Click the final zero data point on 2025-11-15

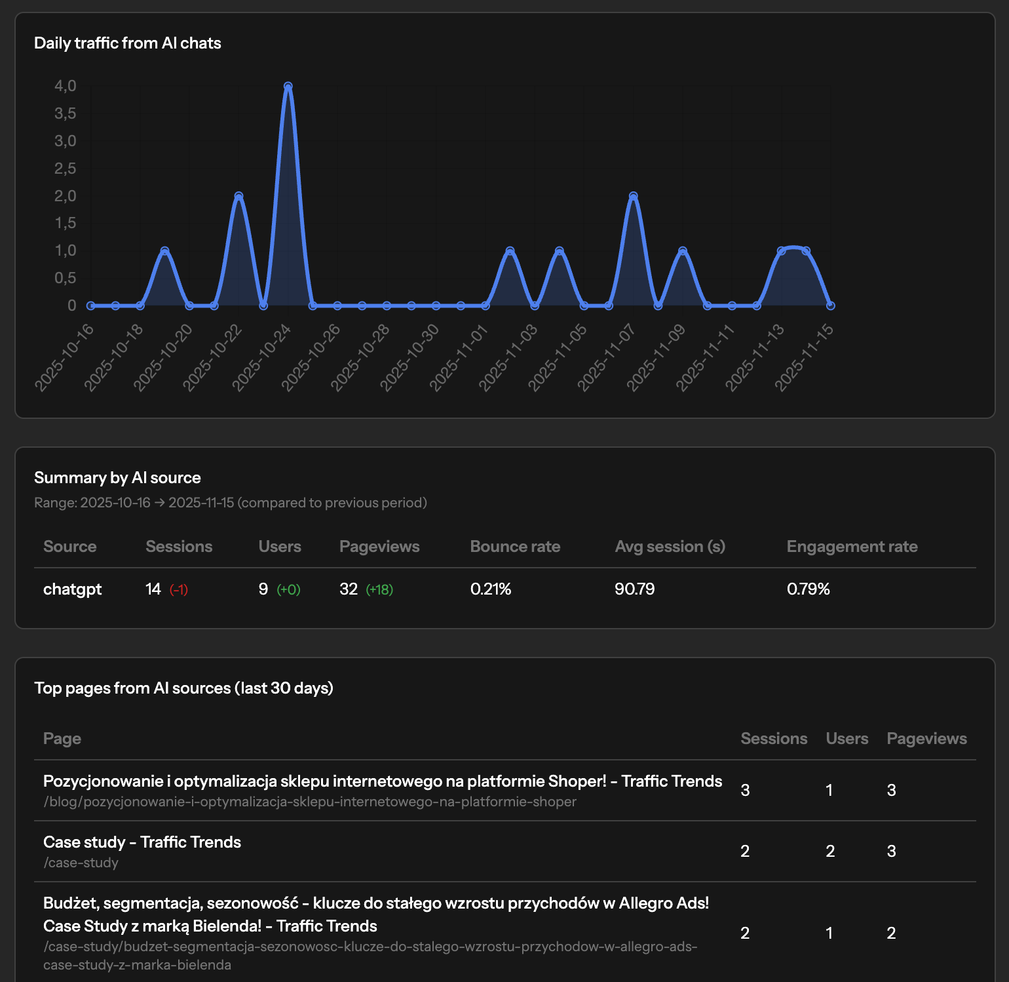pyautogui.click(x=830, y=305)
